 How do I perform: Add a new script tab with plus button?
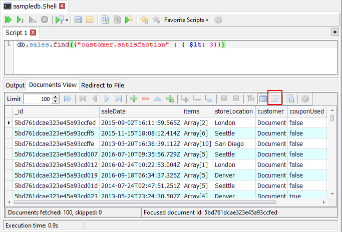(x=335, y=32)
